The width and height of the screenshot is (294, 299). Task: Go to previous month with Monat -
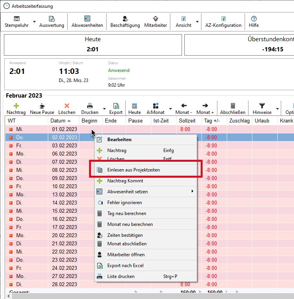tap(184, 108)
